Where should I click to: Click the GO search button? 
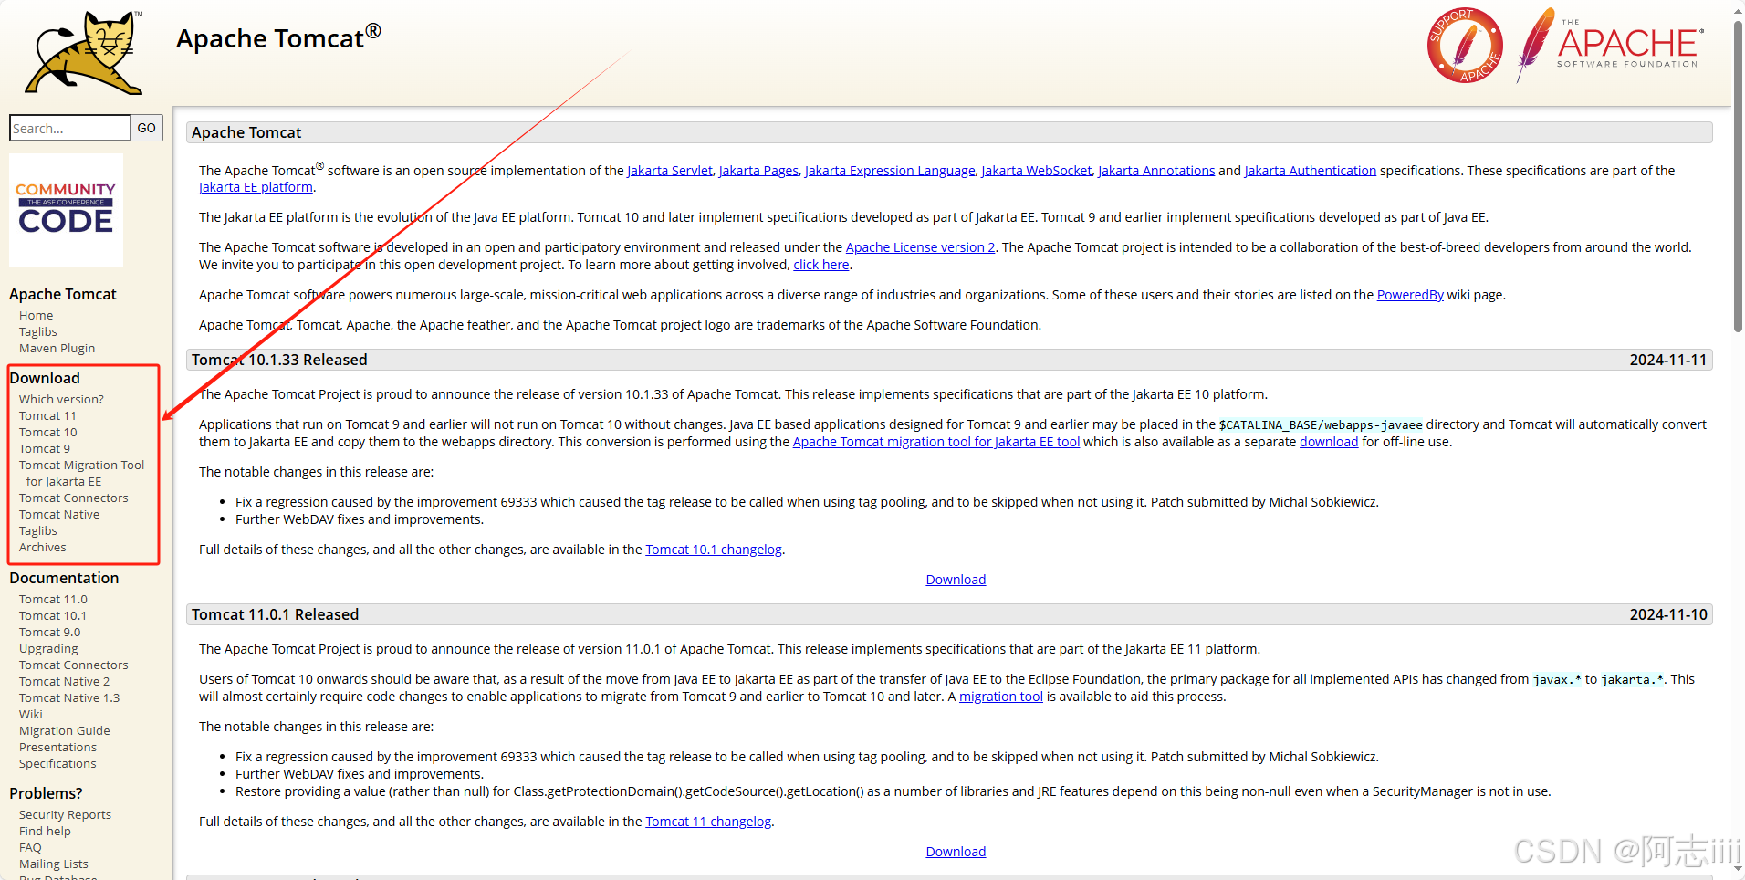coord(147,128)
